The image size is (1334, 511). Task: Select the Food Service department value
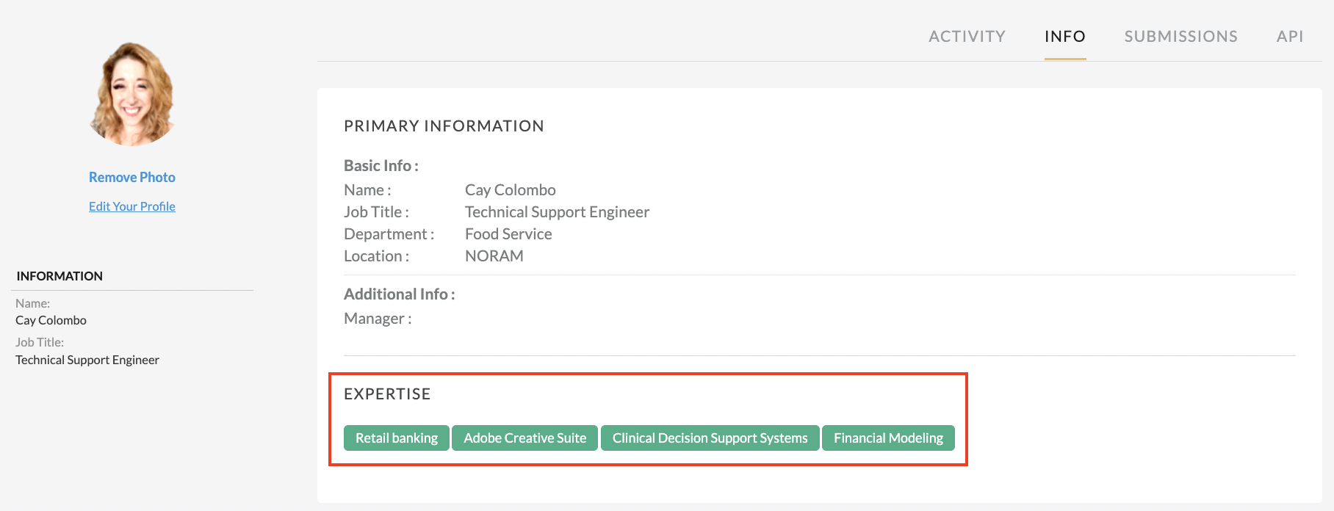coord(508,234)
